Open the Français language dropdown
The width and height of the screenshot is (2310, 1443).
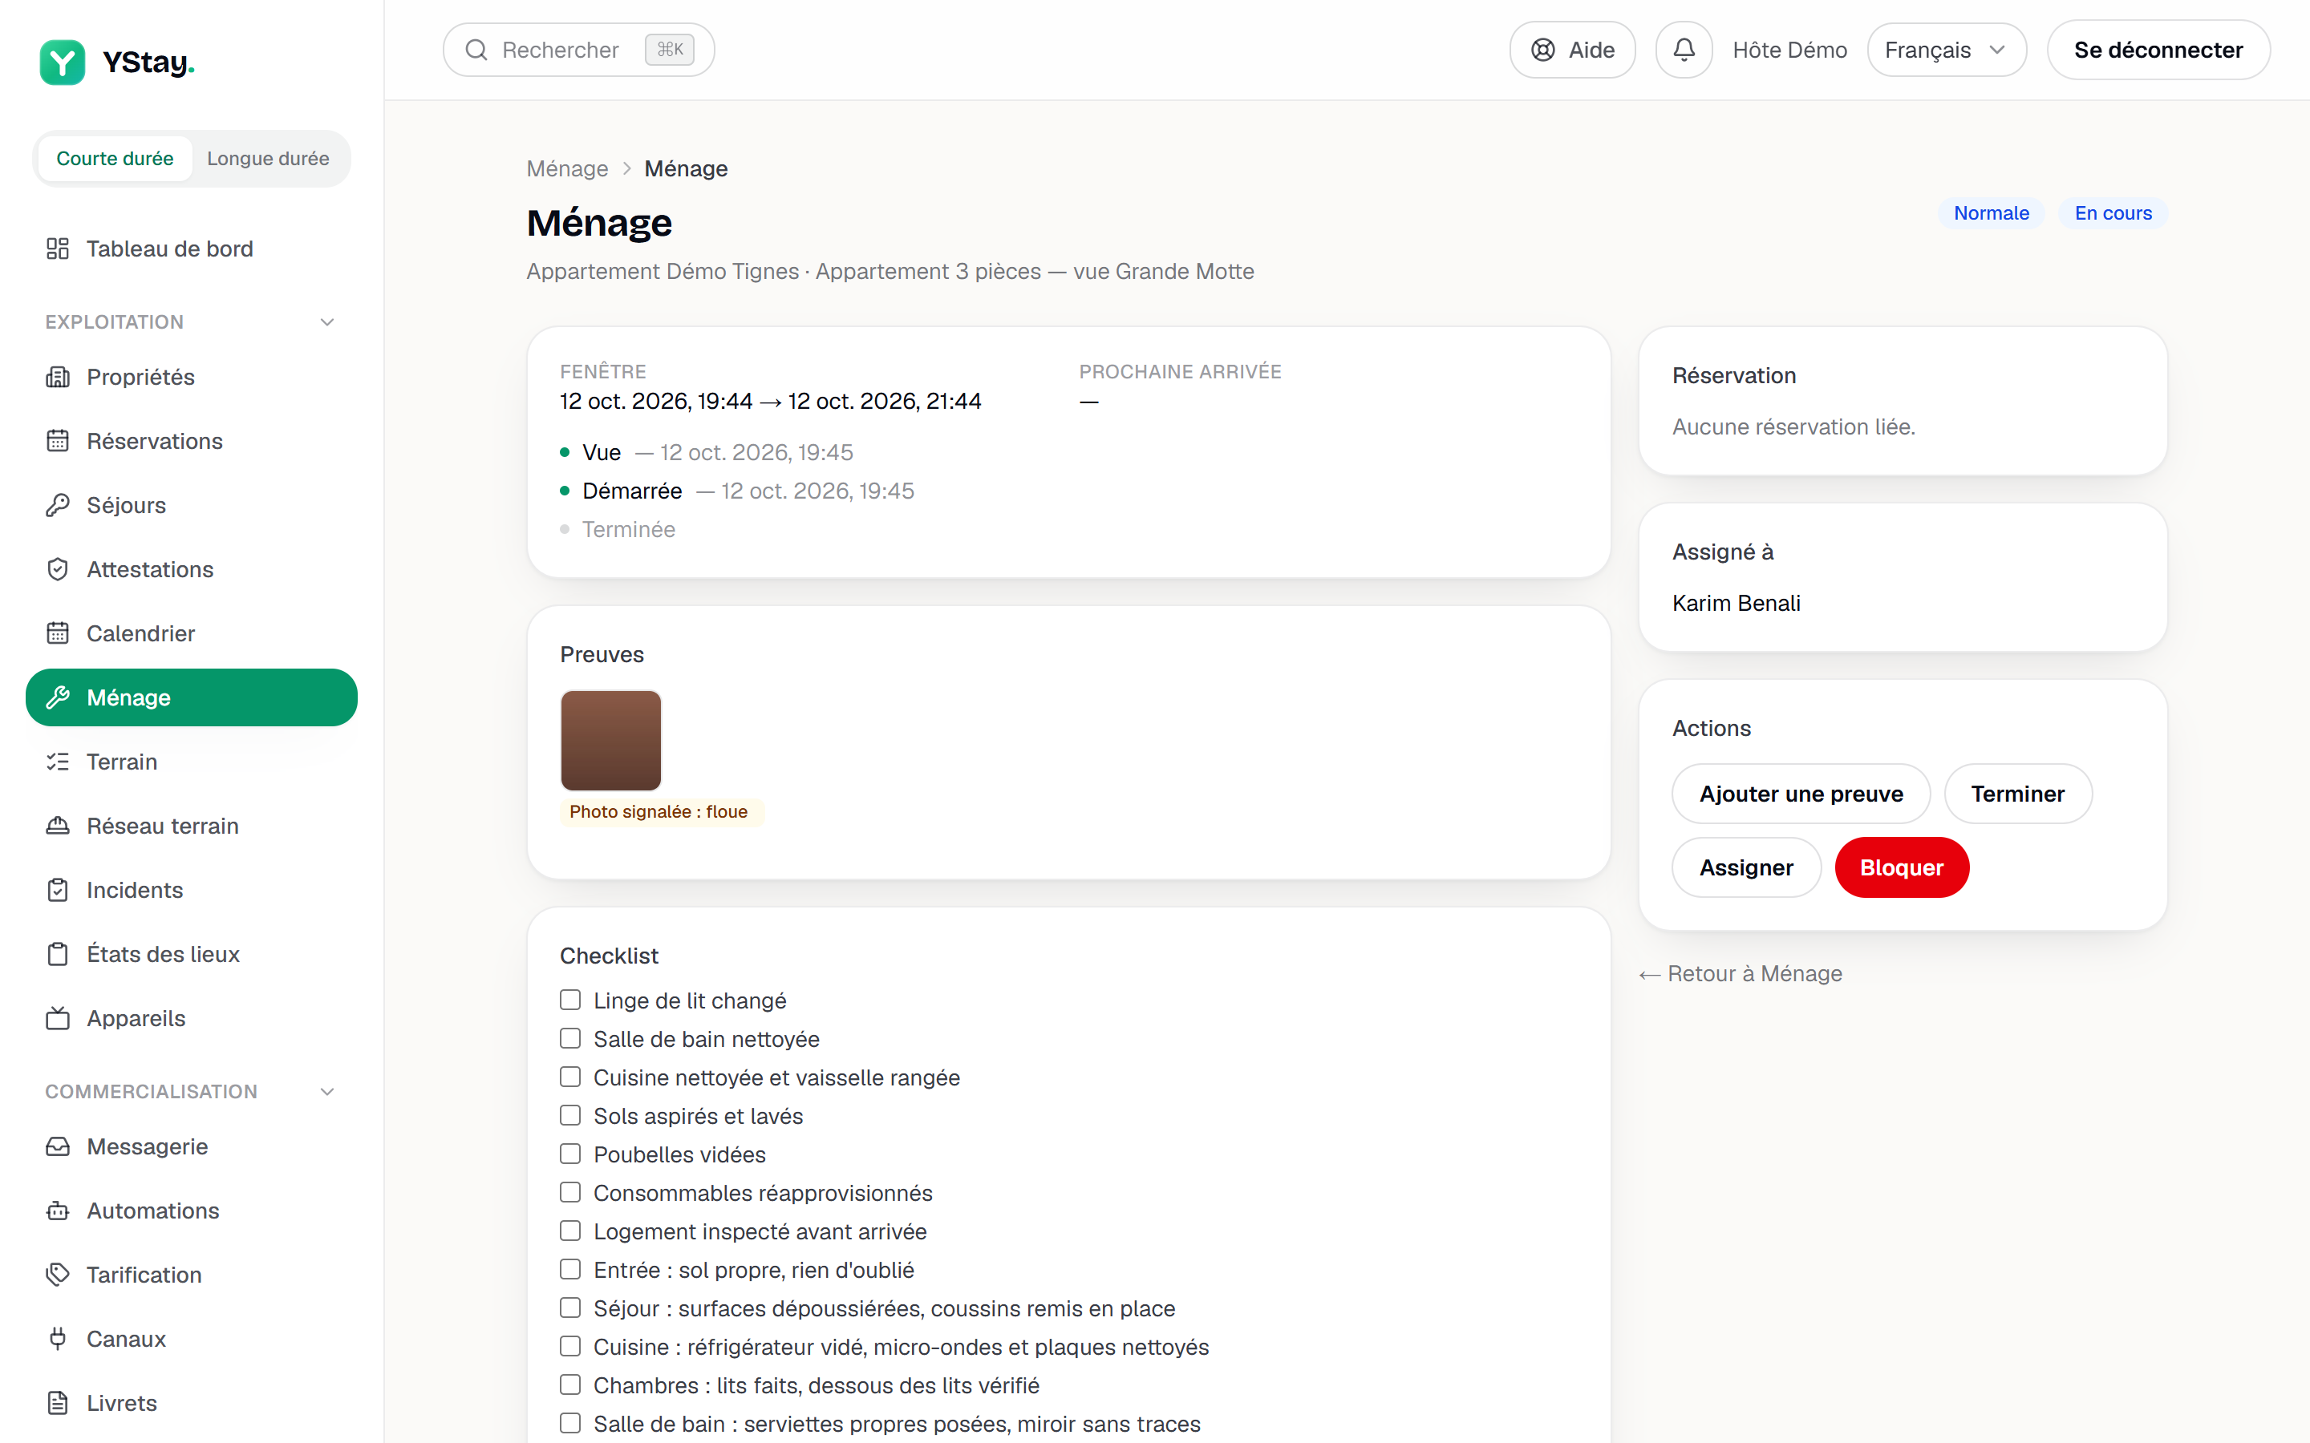(1947, 50)
